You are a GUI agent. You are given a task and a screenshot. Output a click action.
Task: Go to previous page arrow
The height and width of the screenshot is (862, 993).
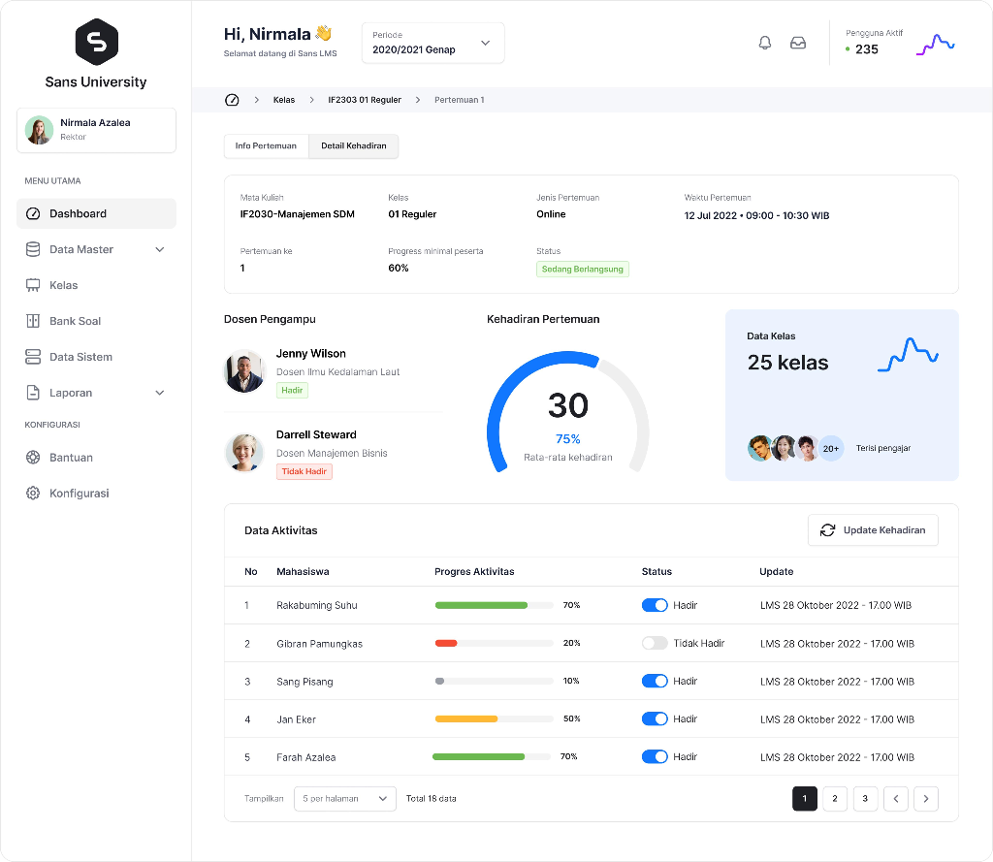(896, 799)
